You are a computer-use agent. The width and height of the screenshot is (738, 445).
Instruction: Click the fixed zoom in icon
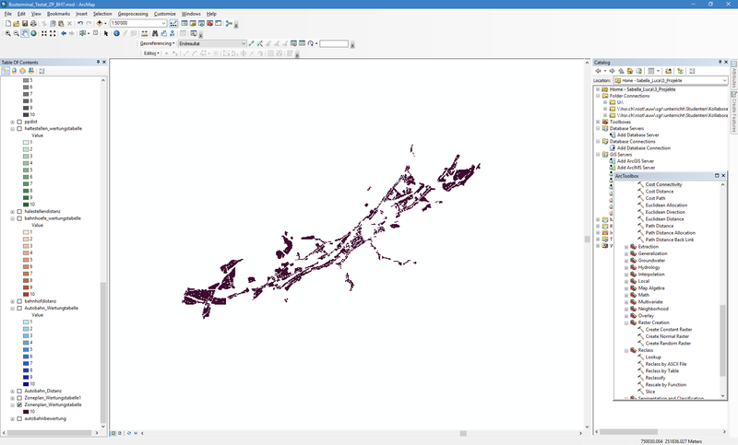pos(43,33)
